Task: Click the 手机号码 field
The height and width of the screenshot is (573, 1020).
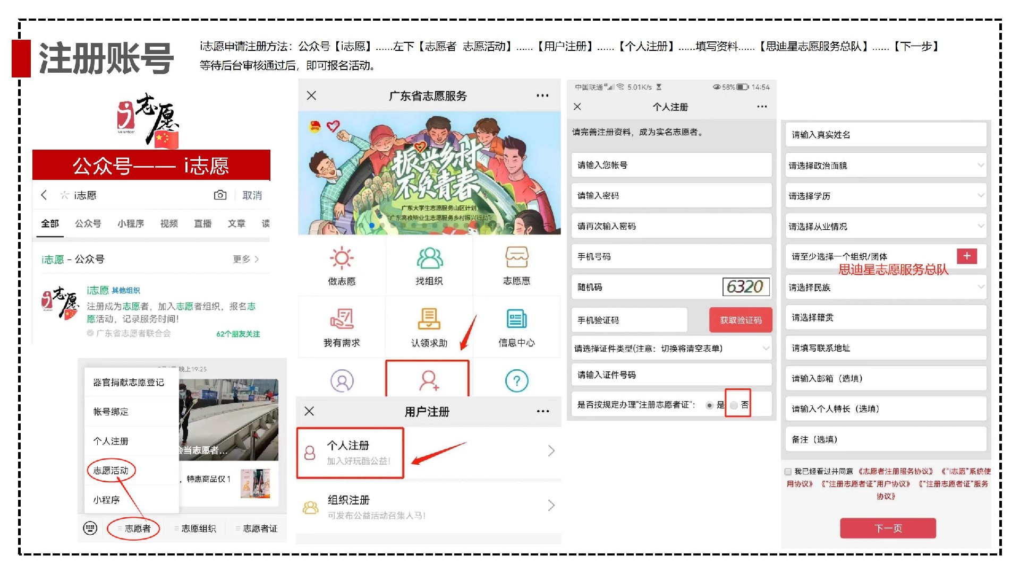Action: (x=671, y=257)
